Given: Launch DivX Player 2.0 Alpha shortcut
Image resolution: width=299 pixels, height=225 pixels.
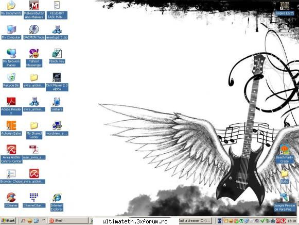Looking at the screenshot, I should [57, 77].
